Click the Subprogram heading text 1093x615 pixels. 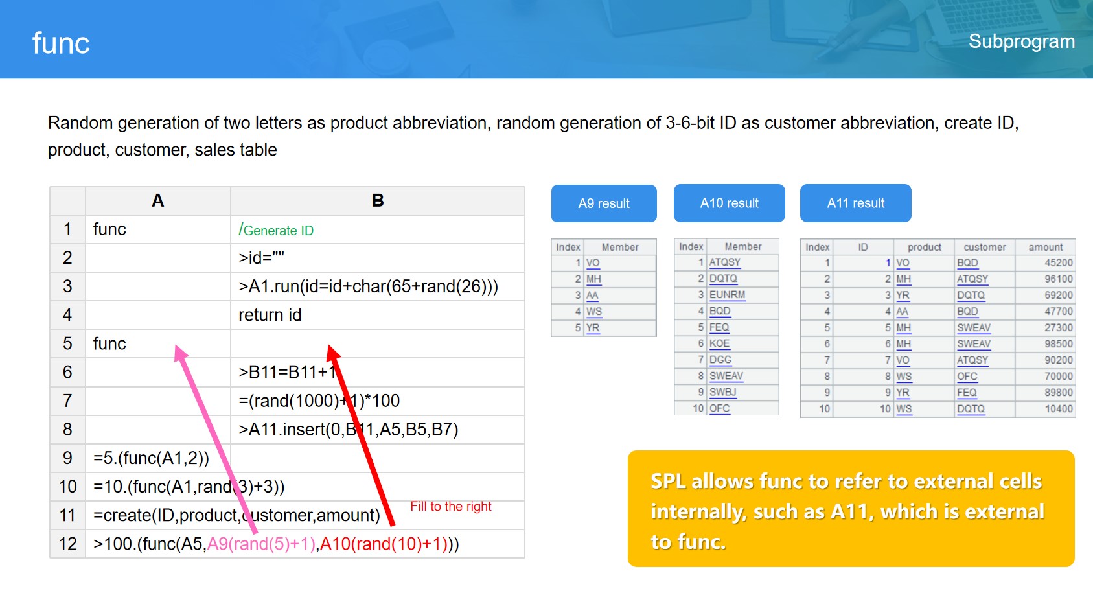(x=1022, y=41)
